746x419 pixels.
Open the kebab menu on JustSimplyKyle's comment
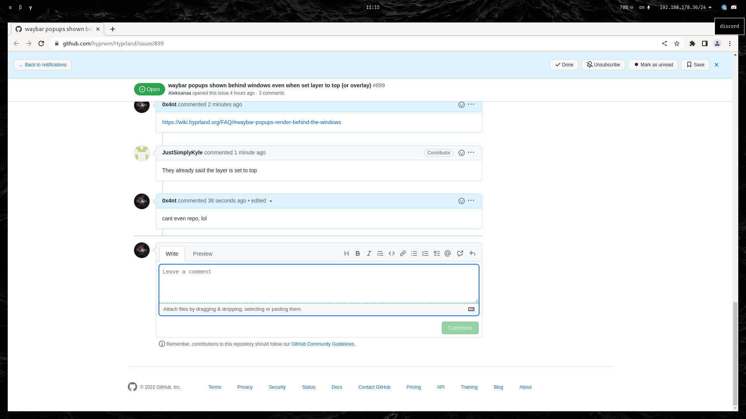pyautogui.click(x=471, y=152)
